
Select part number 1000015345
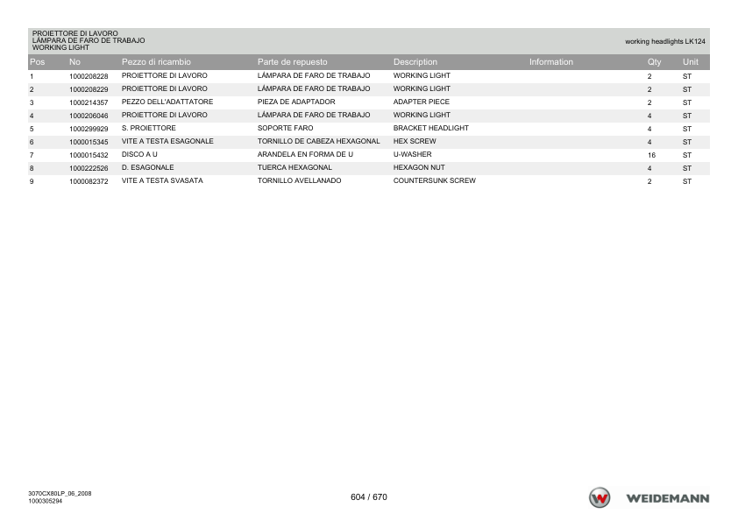(89, 142)
